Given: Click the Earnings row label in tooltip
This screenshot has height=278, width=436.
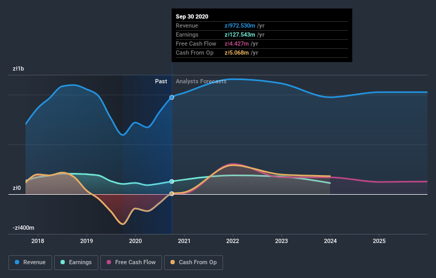Looking at the screenshot, I should tap(187, 34).
